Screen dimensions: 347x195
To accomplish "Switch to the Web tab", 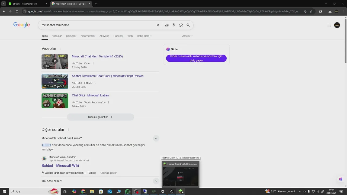I will (130, 36).
